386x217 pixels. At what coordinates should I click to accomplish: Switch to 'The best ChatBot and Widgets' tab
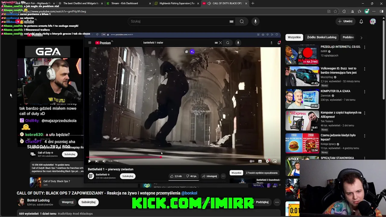click(81, 3)
